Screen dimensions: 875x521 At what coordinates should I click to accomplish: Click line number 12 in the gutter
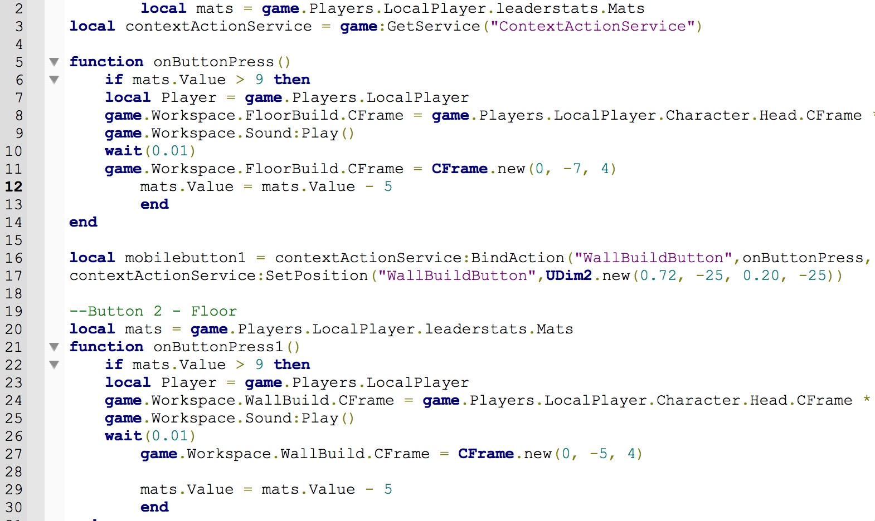coord(14,186)
